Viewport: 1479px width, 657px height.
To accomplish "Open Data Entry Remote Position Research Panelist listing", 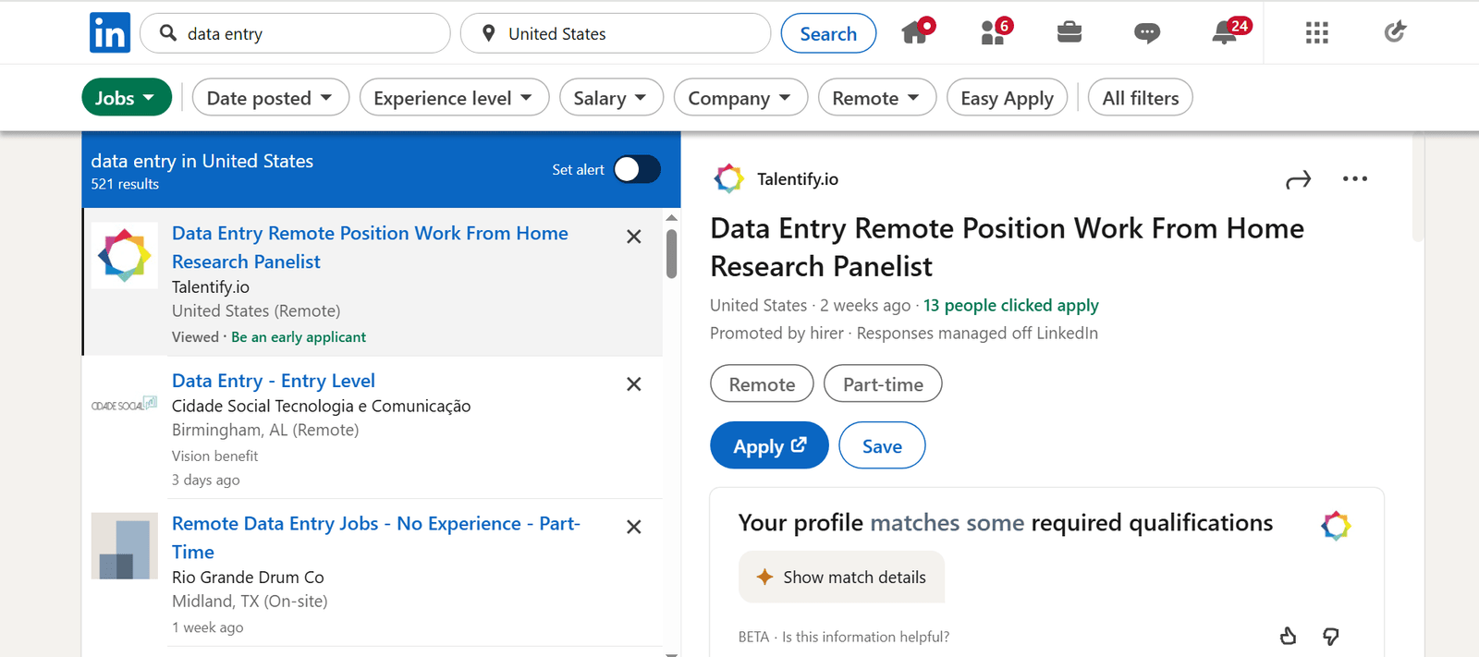I will 370,247.
